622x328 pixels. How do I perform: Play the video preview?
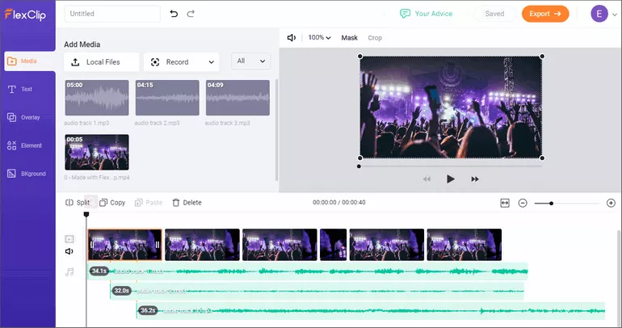tap(450, 179)
